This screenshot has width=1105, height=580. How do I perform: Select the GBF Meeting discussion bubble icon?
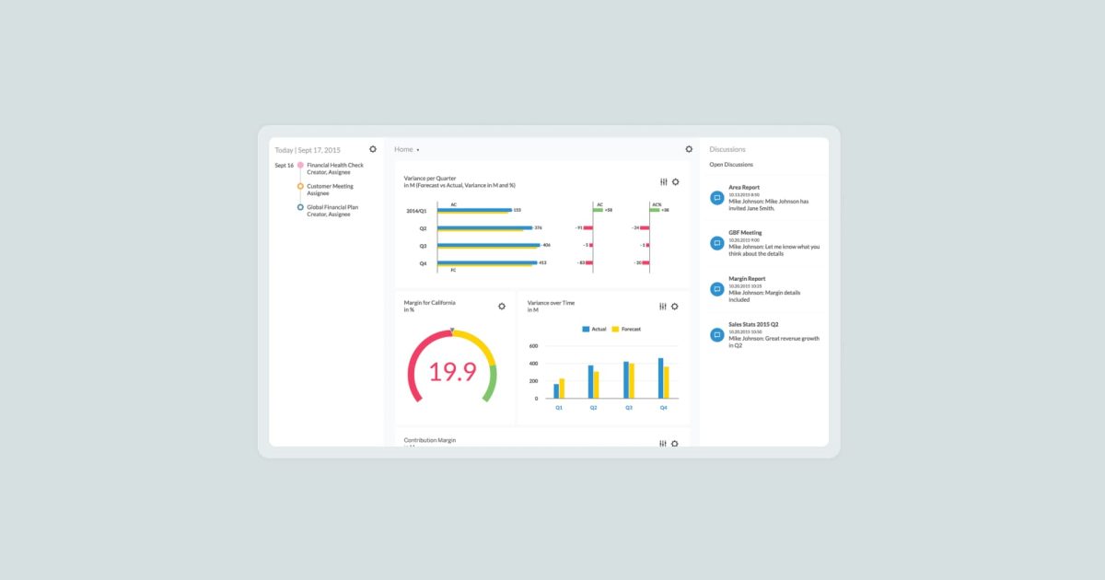[x=715, y=242]
